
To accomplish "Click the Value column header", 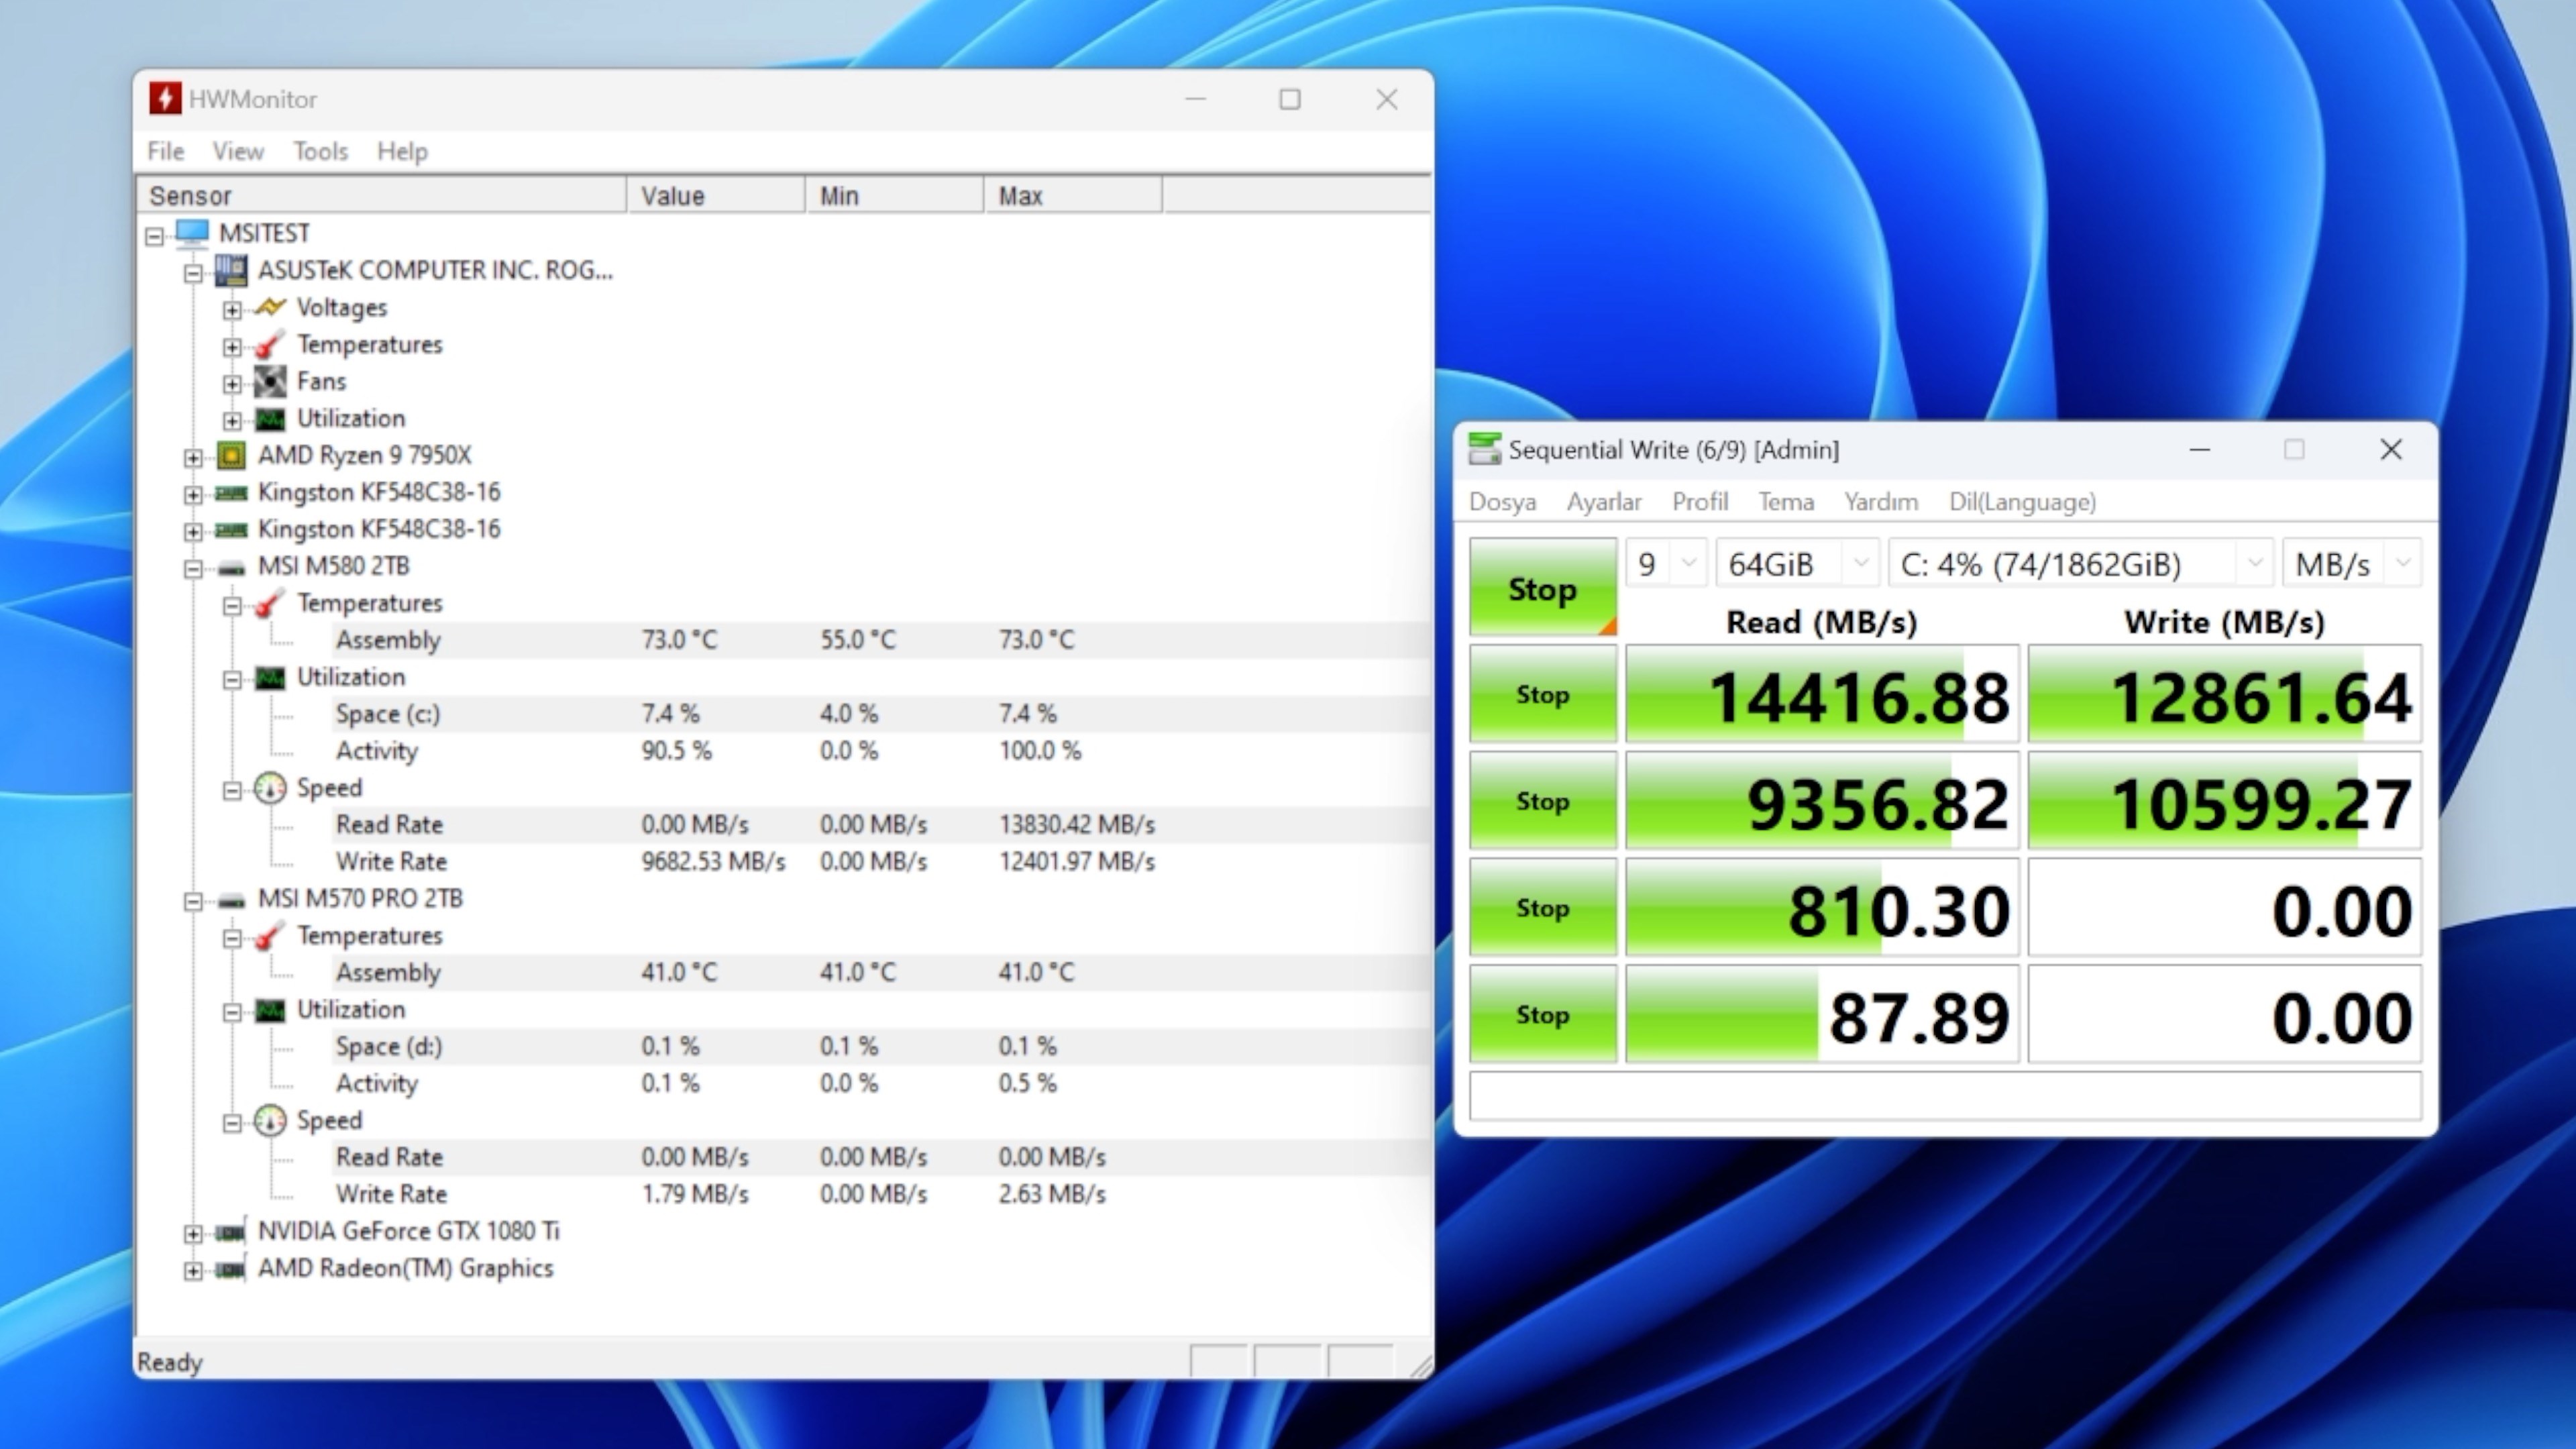I will [715, 195].
